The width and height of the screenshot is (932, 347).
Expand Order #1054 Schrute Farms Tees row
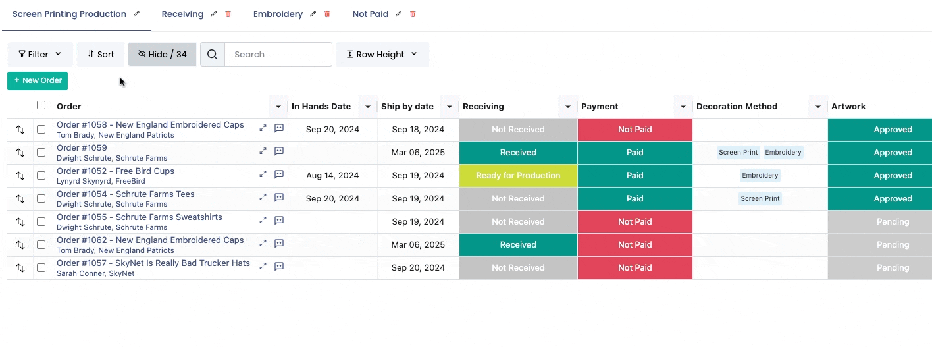263,198
